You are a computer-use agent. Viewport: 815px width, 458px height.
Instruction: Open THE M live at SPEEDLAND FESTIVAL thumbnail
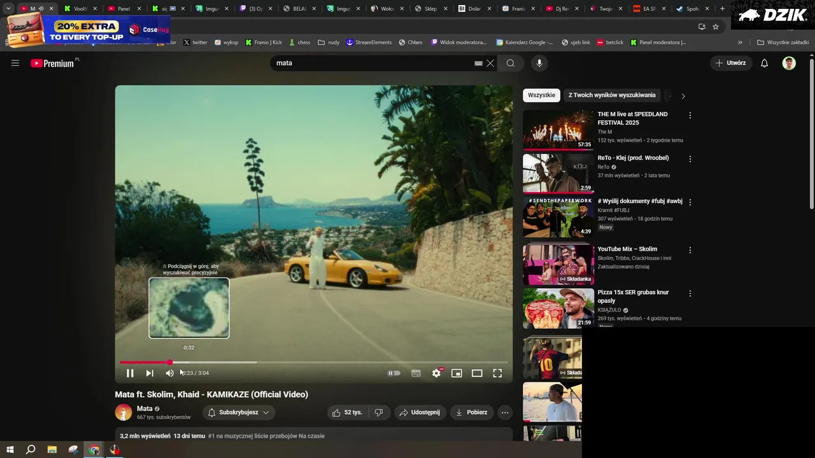(558, 130)
